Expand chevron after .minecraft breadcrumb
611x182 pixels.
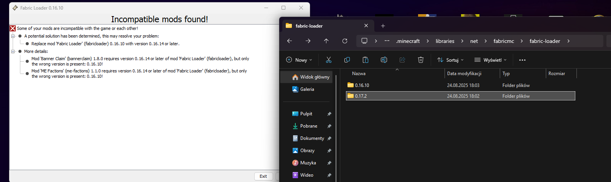click(428, 41)
